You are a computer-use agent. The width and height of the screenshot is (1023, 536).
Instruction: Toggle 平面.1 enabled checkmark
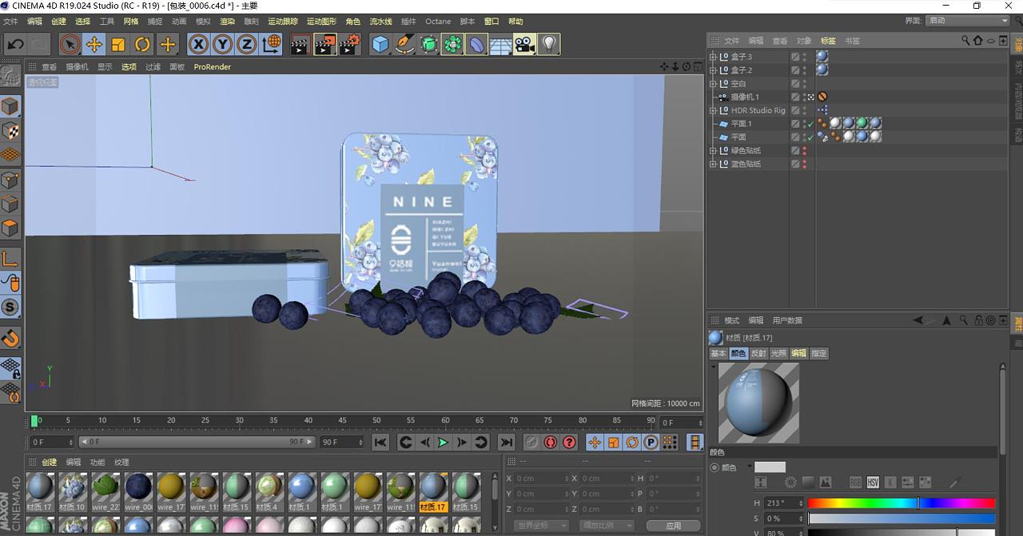[x=810, y=124]
